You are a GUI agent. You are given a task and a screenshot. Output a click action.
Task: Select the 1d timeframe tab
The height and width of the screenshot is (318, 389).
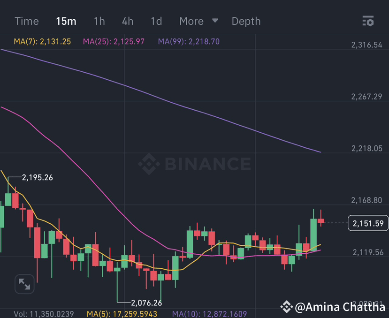156,21
